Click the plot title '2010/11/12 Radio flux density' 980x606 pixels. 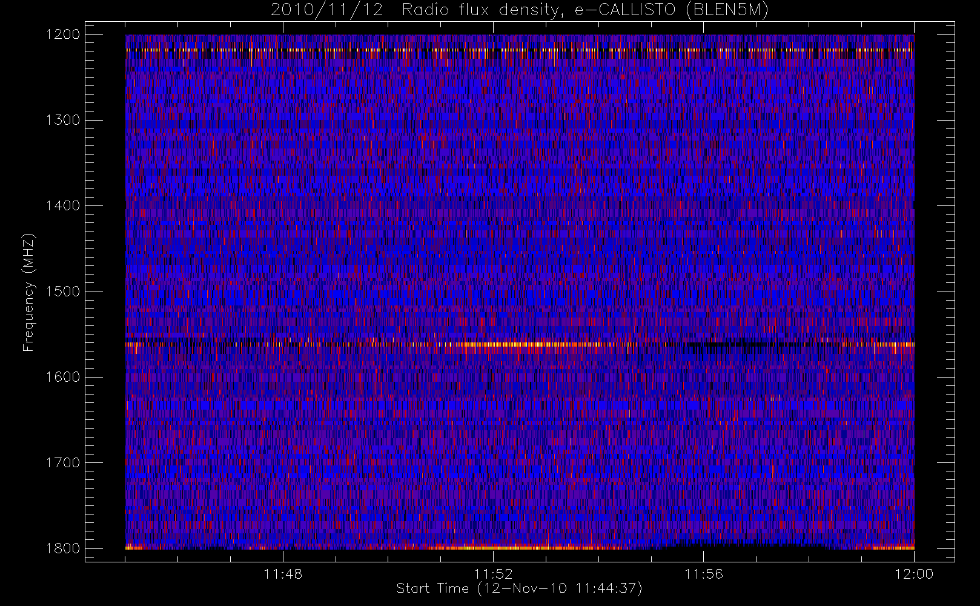click(x=519, y=10)
